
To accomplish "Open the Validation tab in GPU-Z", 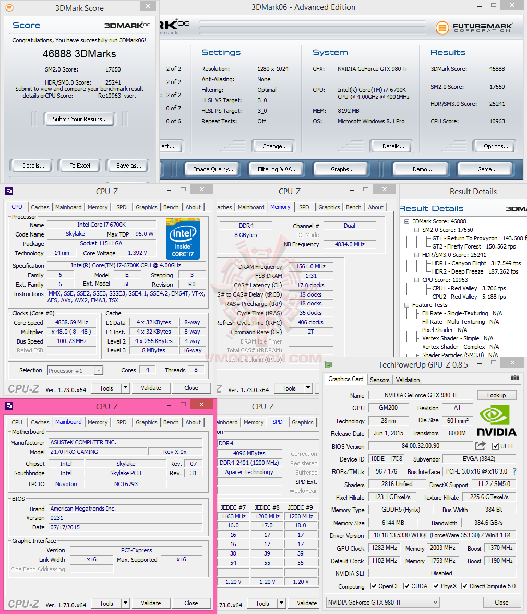I will [408, 380].
